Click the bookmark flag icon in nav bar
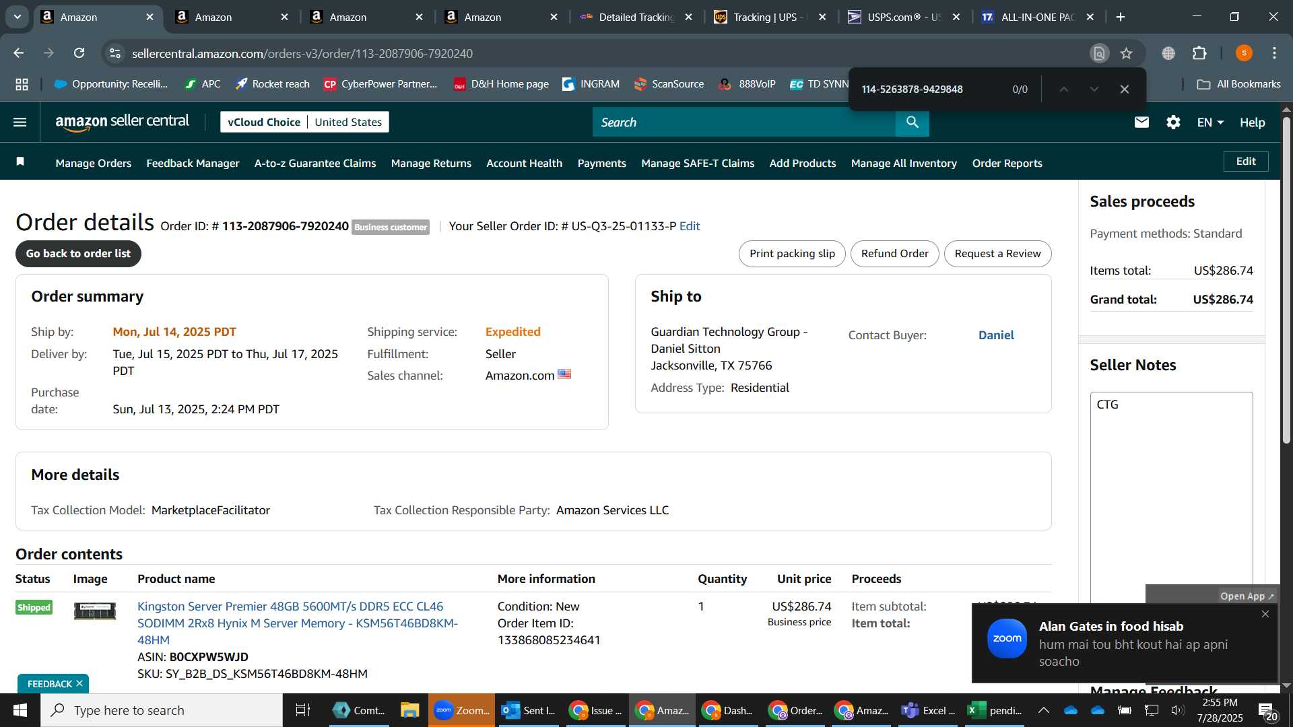This screenshot has width=1293, height=727. pos(20,162)
